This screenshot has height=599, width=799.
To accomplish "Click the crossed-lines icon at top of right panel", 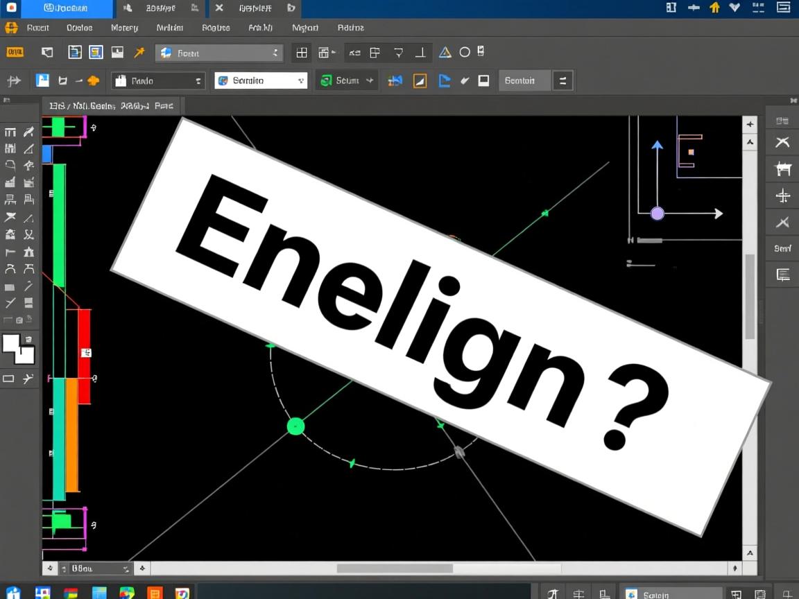I will 782,143.
